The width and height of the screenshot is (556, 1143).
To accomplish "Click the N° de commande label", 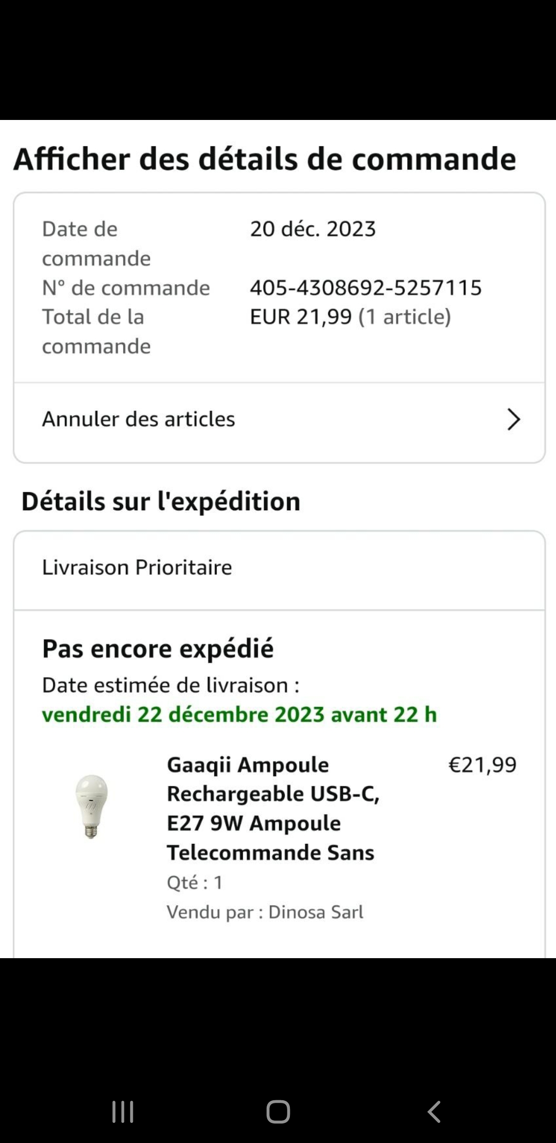I will (126, 288).
